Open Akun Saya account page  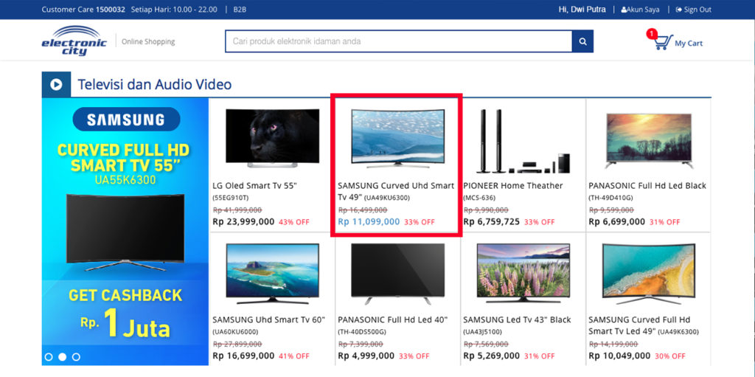(x=641, y=10)
